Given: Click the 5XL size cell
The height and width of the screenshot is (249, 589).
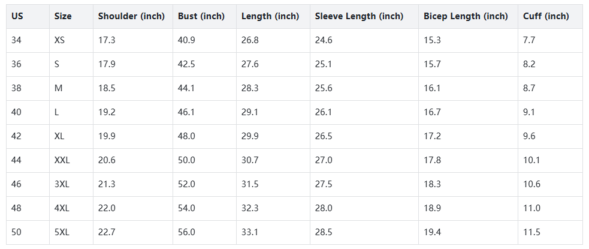Looking at the screenshot, I should tap(62, 232).
